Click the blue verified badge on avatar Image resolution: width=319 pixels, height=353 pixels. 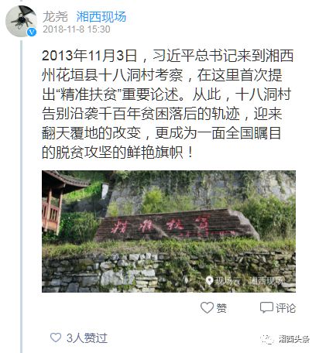(32, 32)
